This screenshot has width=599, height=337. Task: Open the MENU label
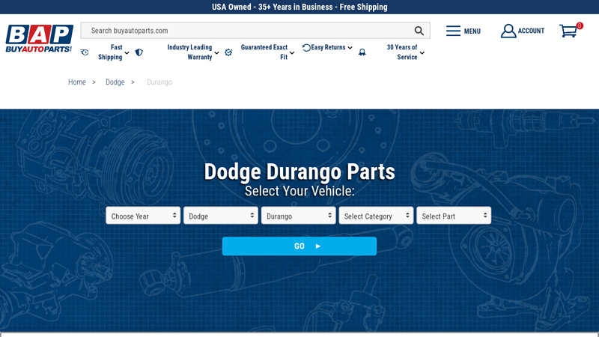point(472,31)
